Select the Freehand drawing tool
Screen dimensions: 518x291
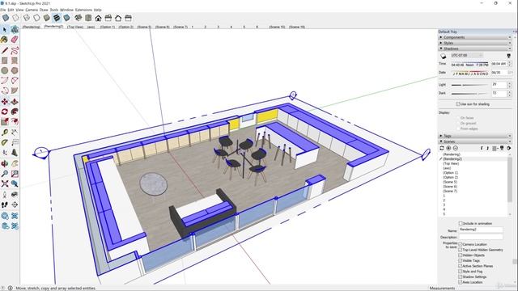(15, 50)
